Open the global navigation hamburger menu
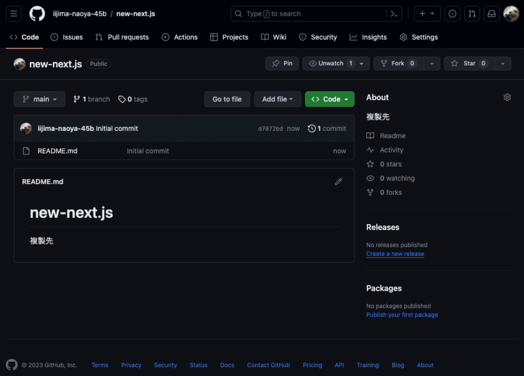524x376 pixels. [13, 13]
